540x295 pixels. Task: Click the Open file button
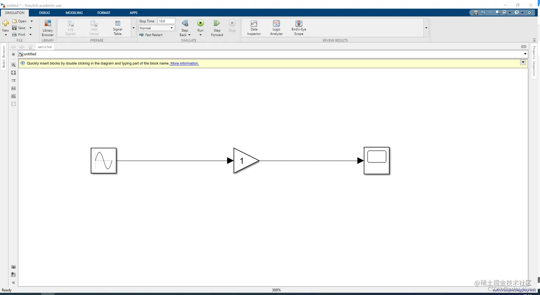coord(19,21)
